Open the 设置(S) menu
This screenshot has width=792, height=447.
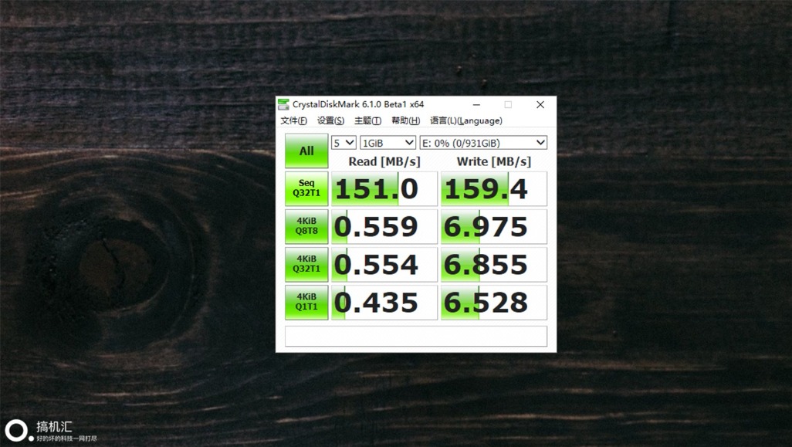(330, 120)
